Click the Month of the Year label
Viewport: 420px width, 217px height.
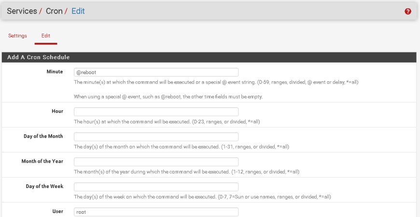(x=42, y=161)
